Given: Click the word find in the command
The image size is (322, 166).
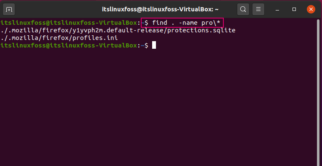Looking at the screenshot, I should click(x=160, y=23).
